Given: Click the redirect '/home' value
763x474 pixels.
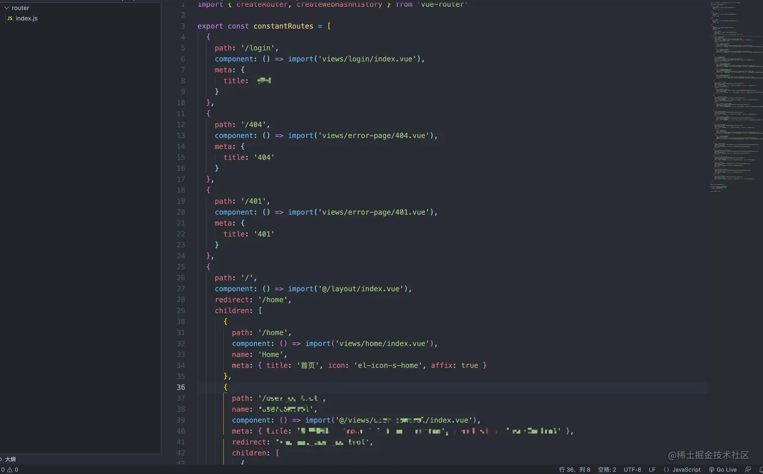Looking at the screenshot, I should (272, 300).
